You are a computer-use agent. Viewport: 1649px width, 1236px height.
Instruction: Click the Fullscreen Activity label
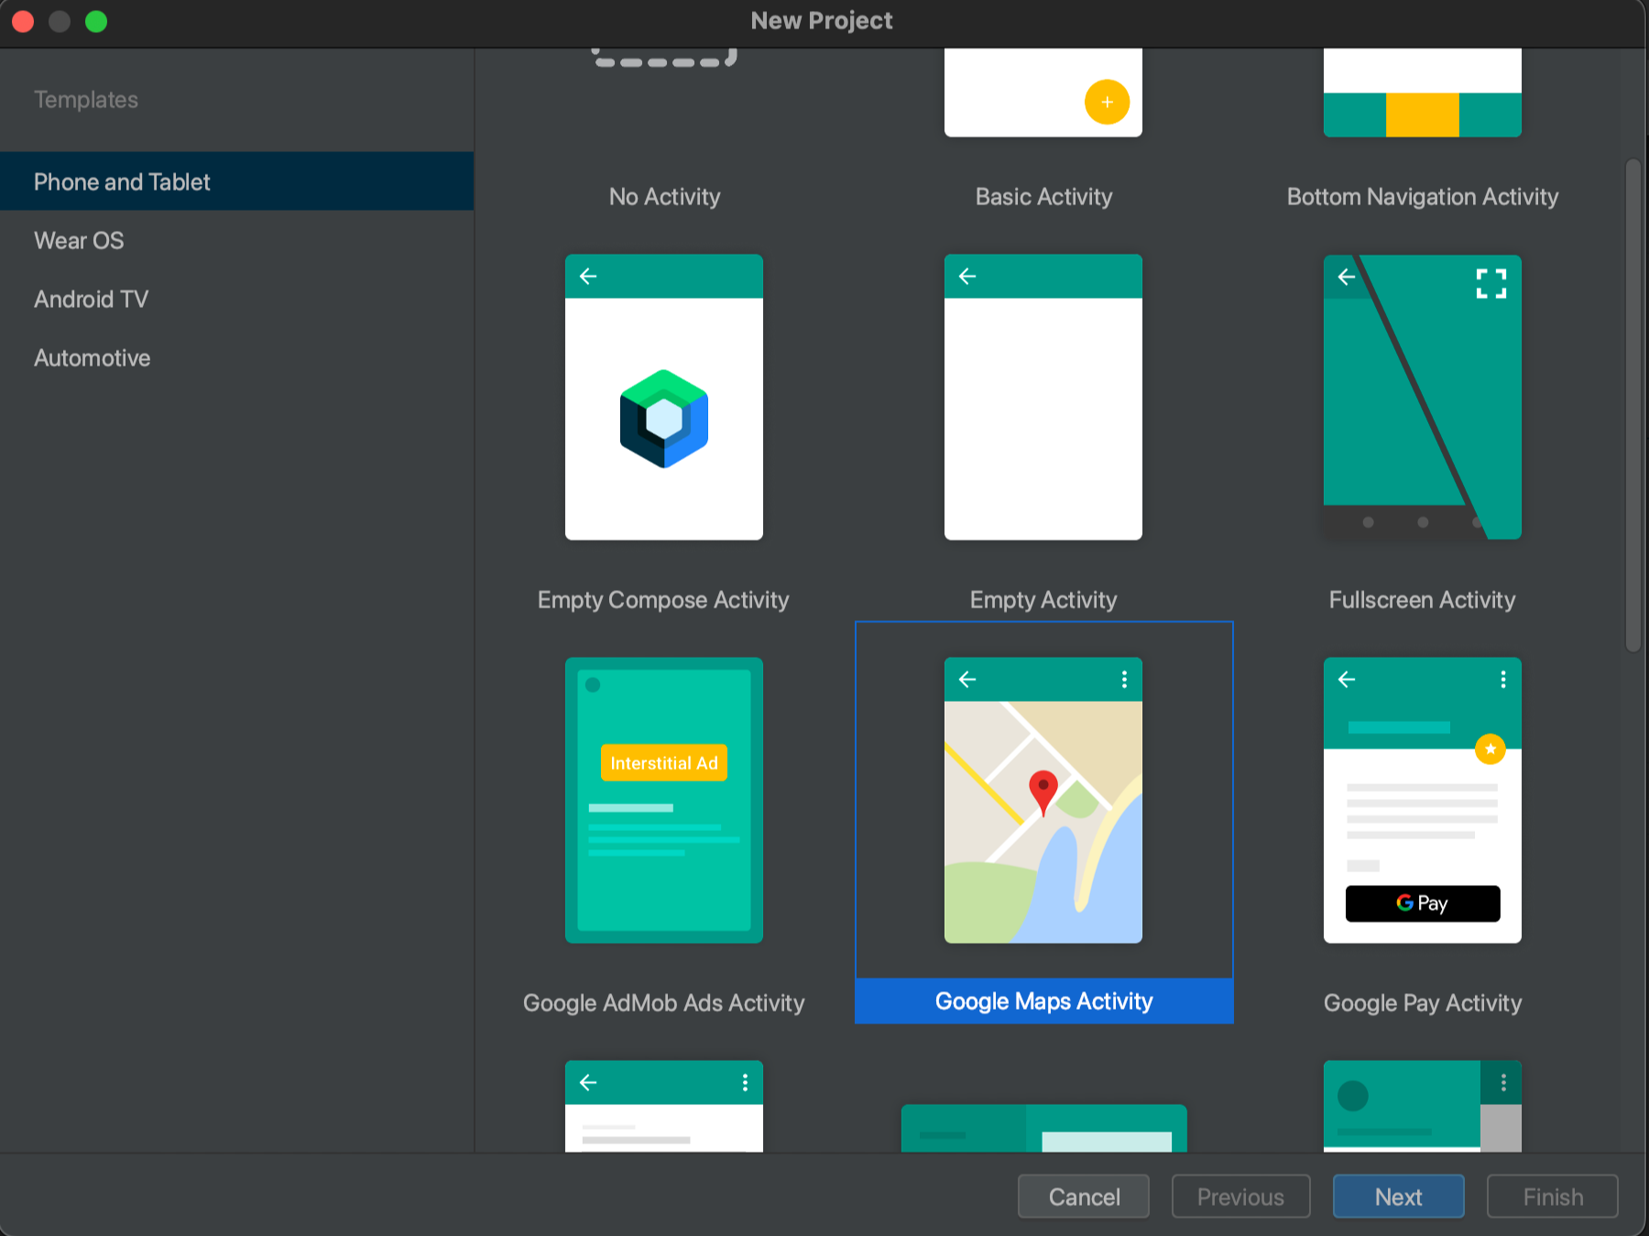click(1423, 599)
